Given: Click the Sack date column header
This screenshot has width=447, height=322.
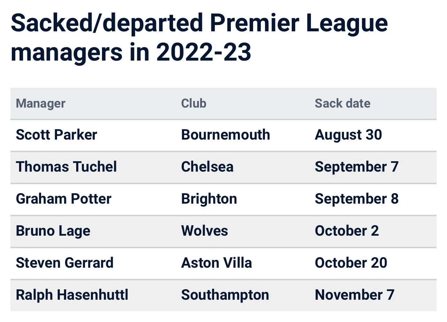Looking at the screenshot, I should point(342,103).
